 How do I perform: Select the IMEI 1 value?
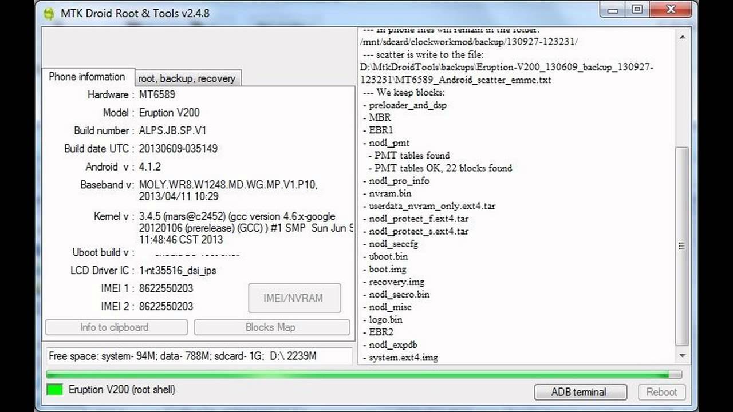click(x=166, y=288)
